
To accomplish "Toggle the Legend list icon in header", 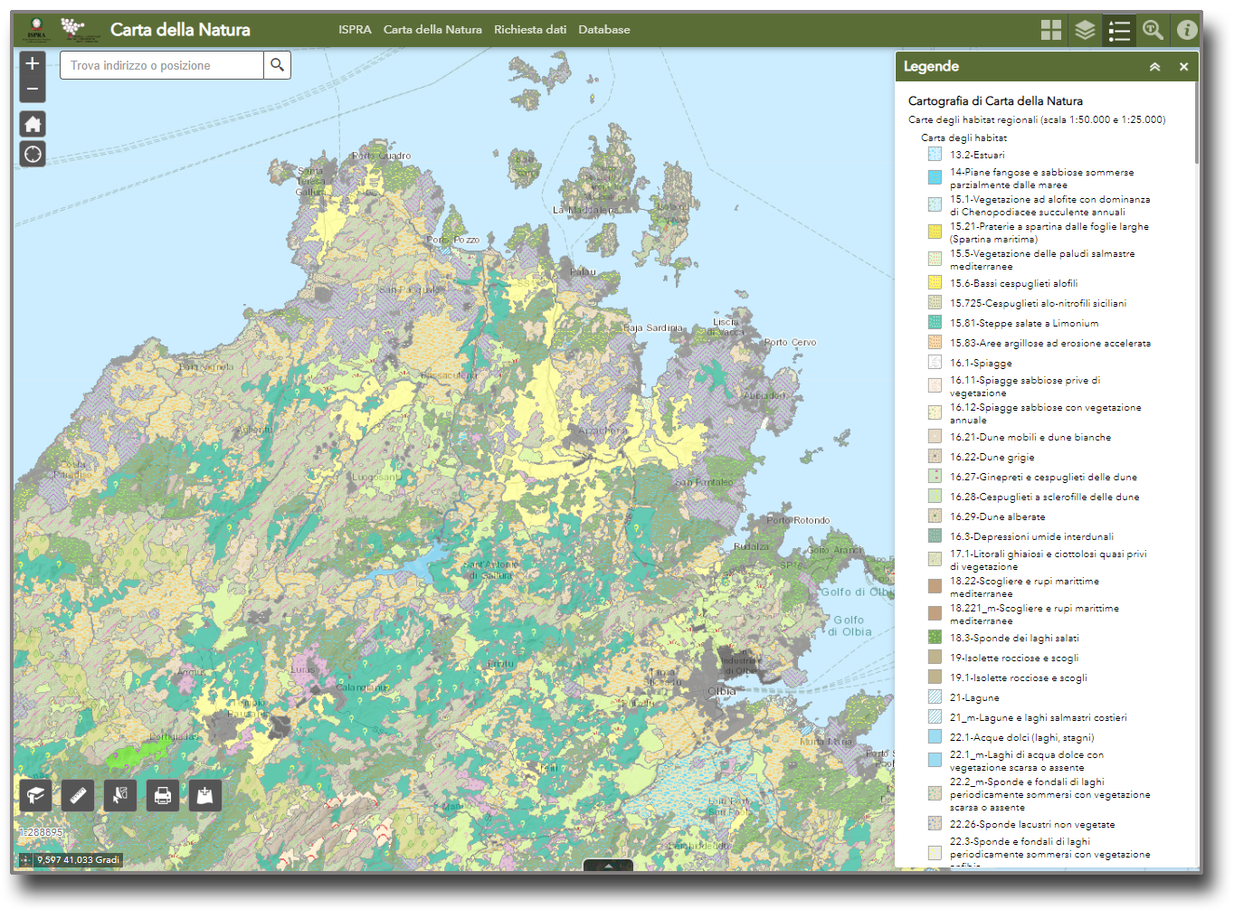I will pos(1119,30).
